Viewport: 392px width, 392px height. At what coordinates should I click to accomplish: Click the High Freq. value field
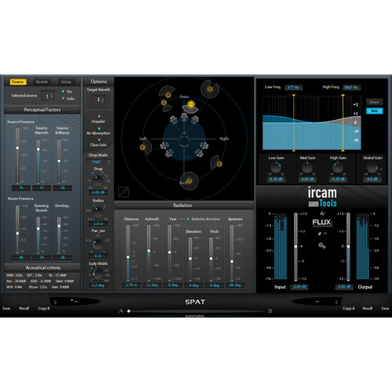(x=351, y=87)
